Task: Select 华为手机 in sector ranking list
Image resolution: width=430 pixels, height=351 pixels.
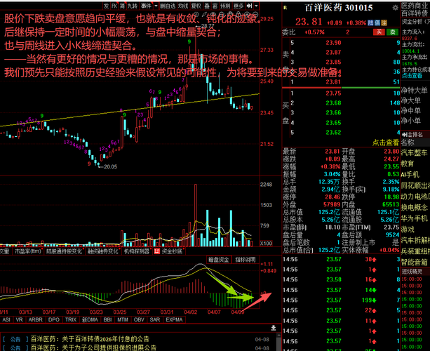Action: click(x=415, y=218)
